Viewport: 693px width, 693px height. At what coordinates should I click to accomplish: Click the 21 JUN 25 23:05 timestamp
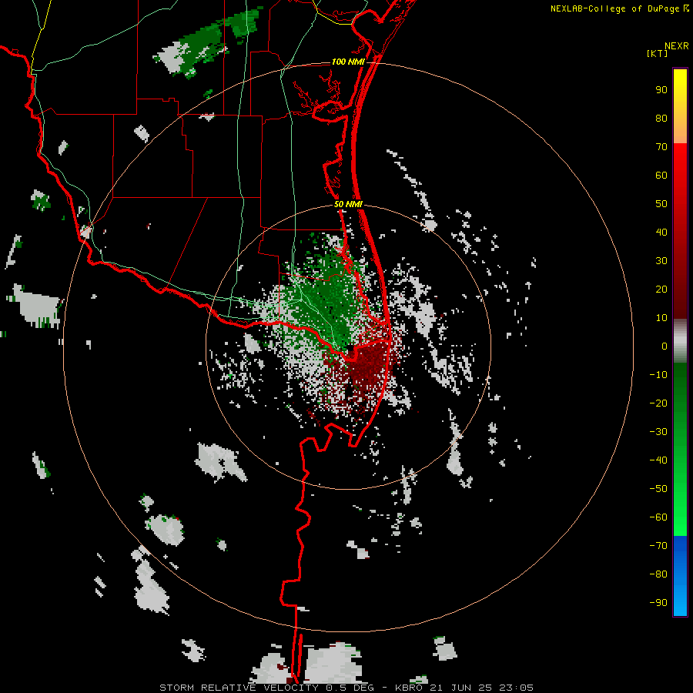tap(481, 688)
